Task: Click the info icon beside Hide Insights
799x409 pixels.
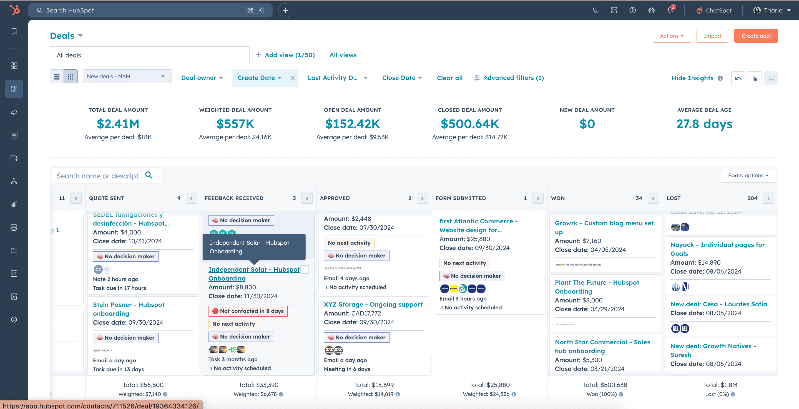Action: click(720, 78)
